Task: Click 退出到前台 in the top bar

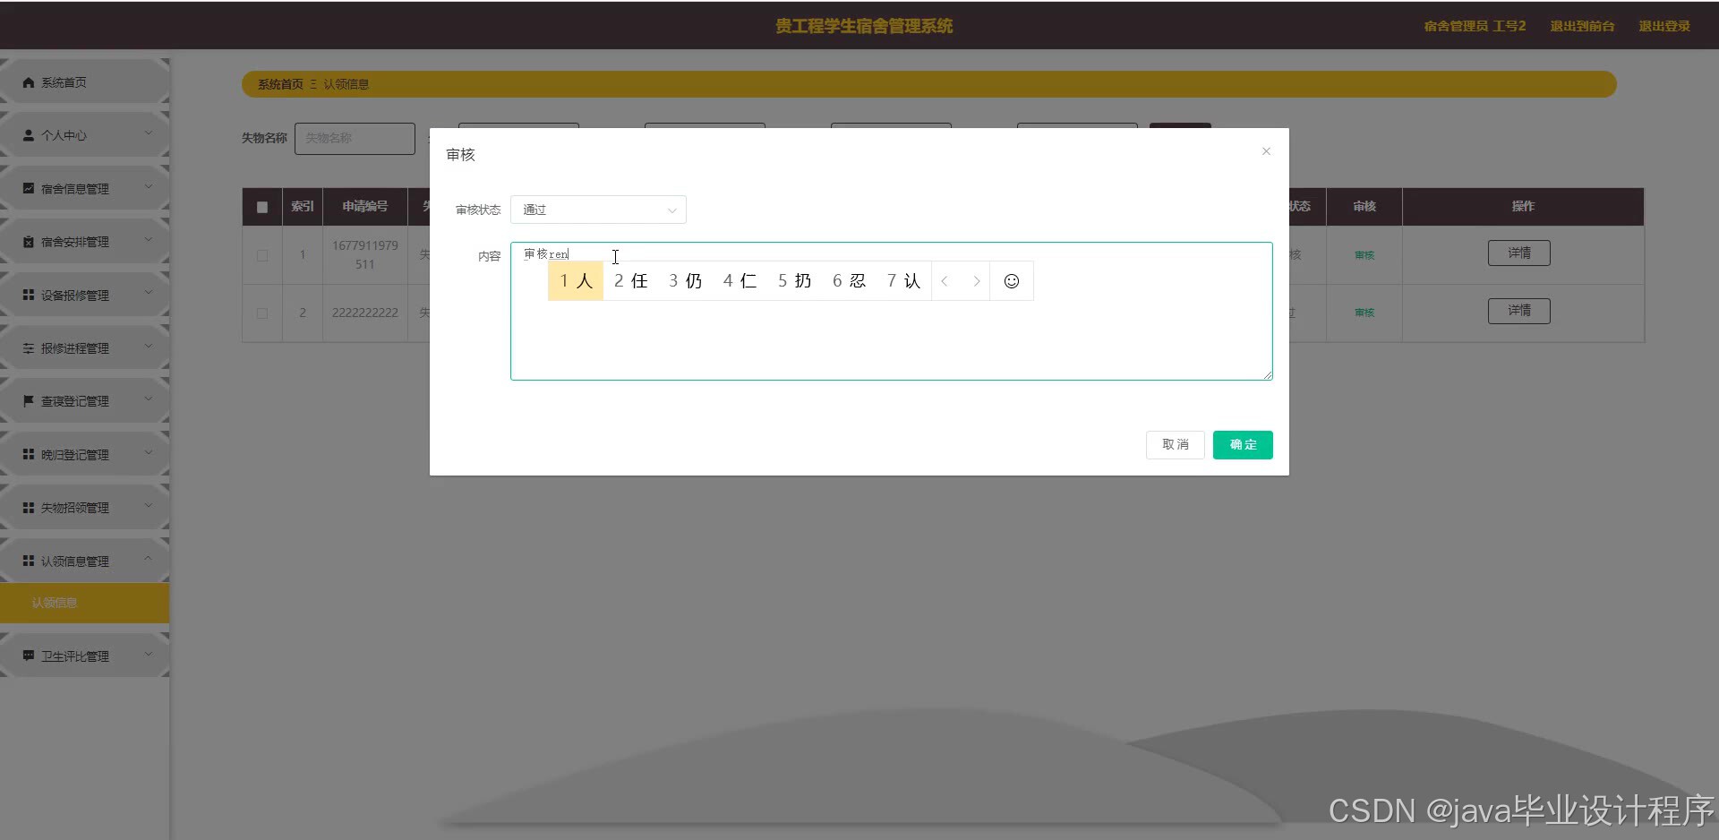Action: pyautogui.click(x=1582, y=26)
